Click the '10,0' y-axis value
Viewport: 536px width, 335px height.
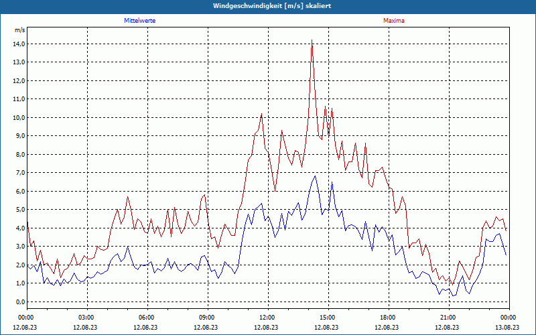19,118
